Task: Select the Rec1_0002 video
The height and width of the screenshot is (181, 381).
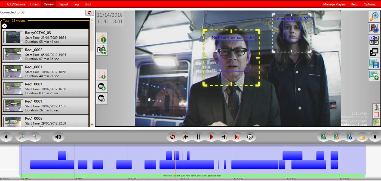Action: [x=45, y=54]
